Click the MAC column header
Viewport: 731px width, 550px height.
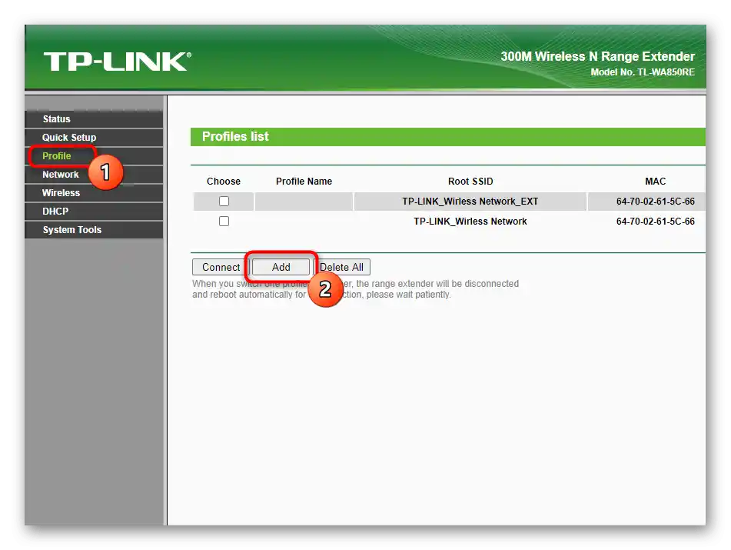click(x=655, y=181)
